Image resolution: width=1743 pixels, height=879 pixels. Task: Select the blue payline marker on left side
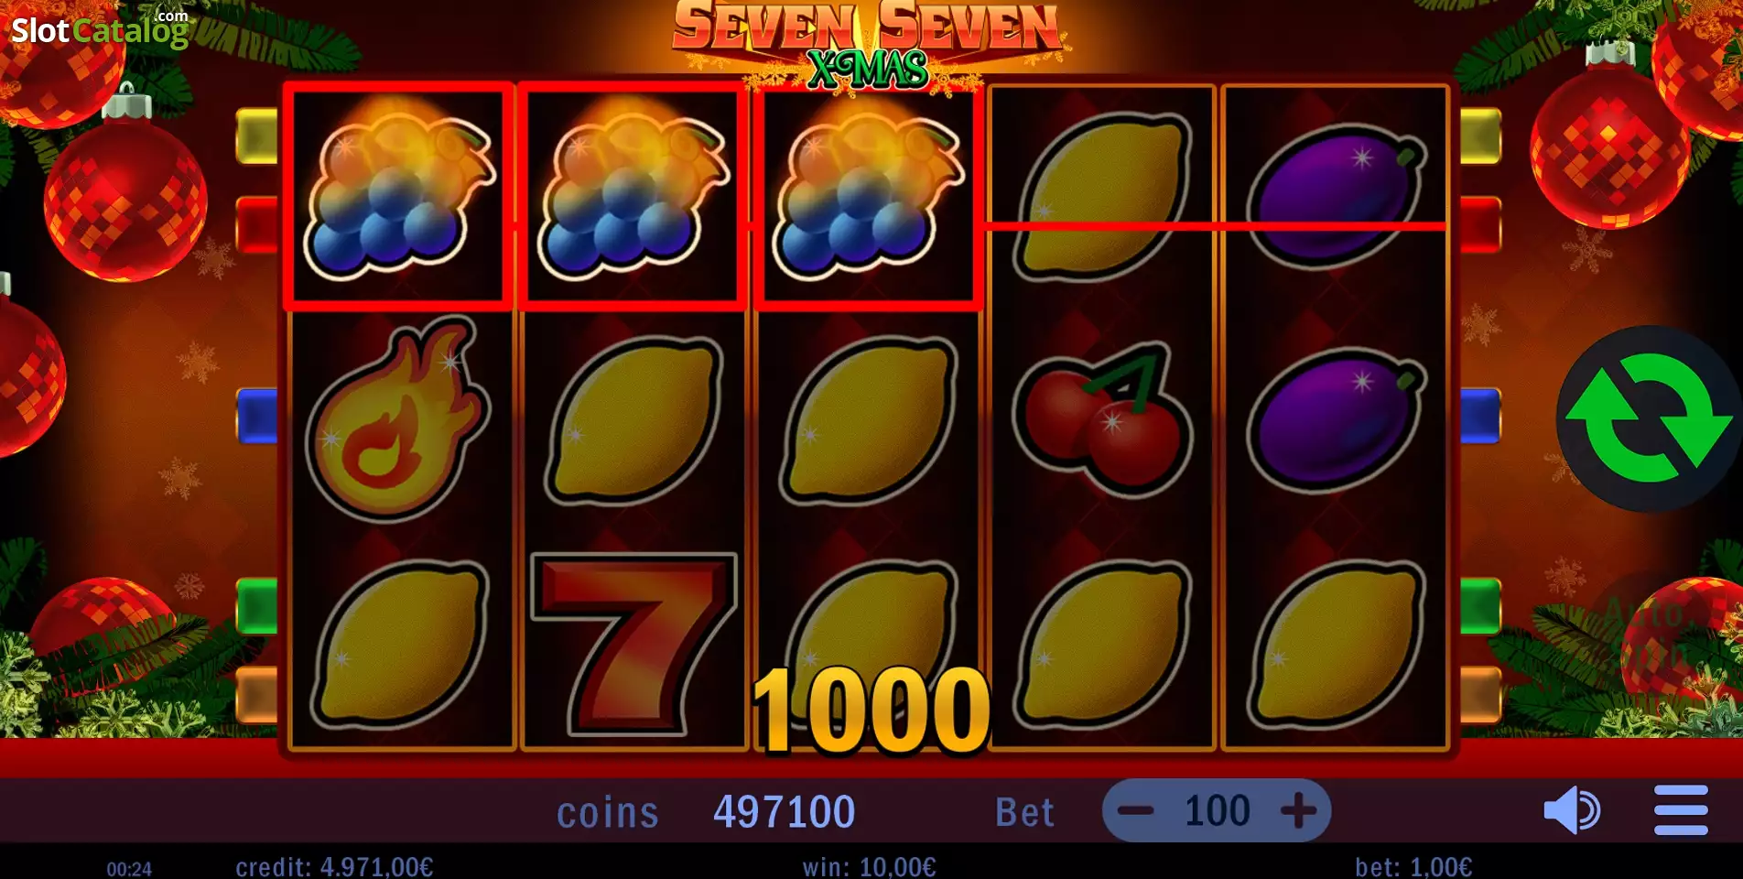256,416
